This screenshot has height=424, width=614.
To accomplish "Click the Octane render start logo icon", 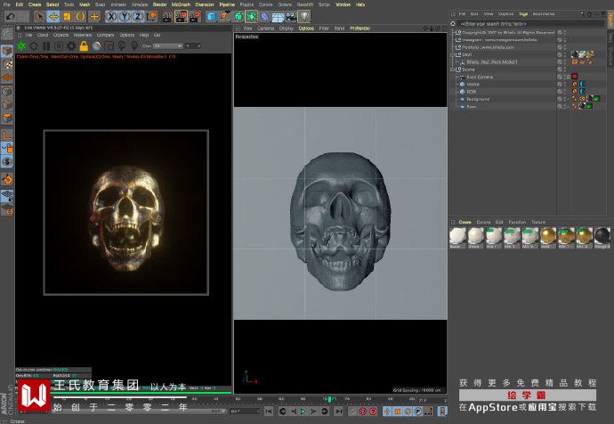I will click(x=21, y=45).
